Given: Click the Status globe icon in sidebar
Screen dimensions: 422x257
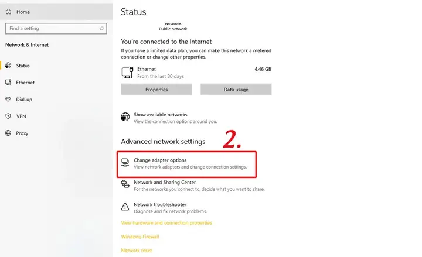Looking at the screenshot, I should (x=8, y=66).
